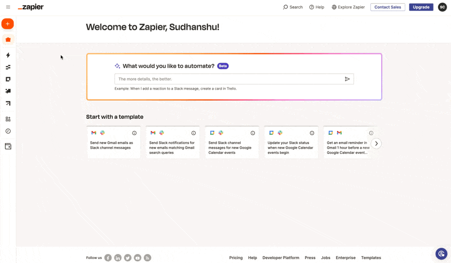Open the YouTube follow icon
Screen dimensions: 451x263
pos(138,258)
